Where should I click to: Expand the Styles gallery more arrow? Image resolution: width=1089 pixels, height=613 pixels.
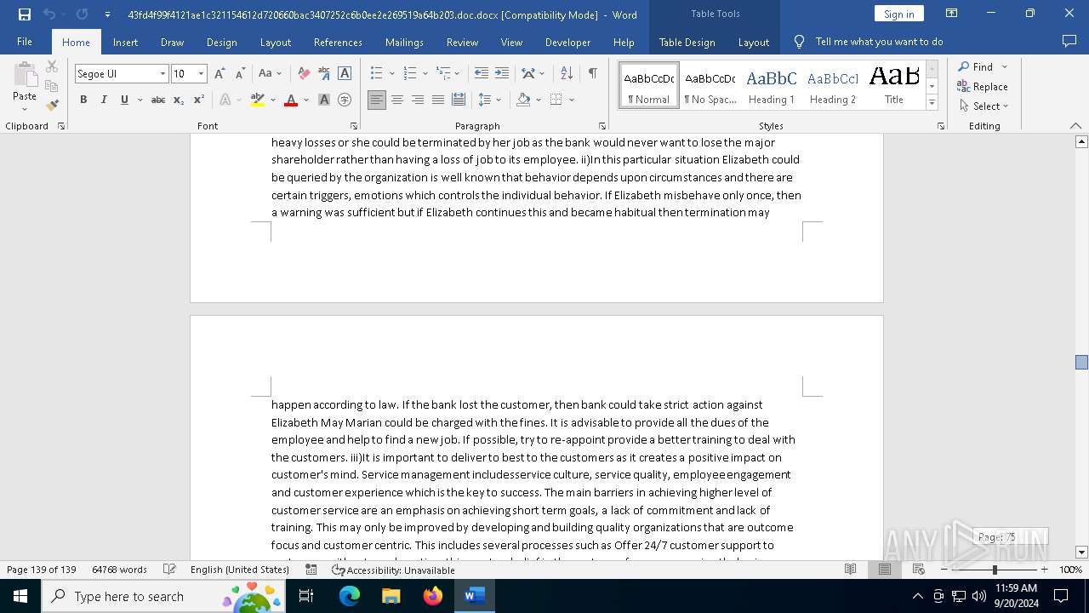point(932,103)
